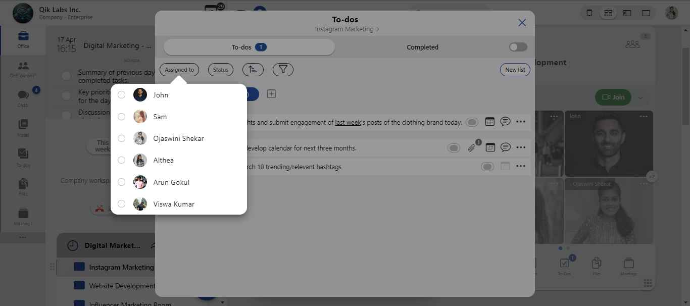
Task: Open comments on the calendar development to-do
Action: 505,148
